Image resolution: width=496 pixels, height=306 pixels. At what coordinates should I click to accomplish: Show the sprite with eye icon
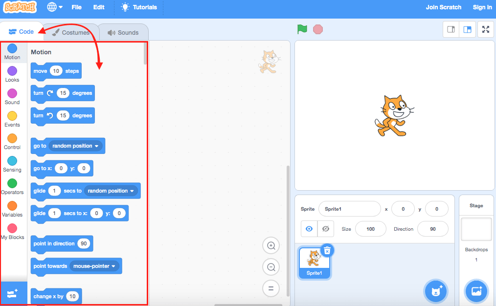309,229
